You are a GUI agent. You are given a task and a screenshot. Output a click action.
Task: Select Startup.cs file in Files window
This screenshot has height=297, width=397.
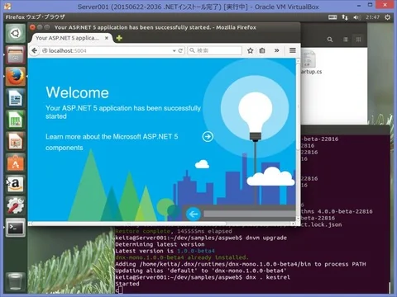coord(310,63)
